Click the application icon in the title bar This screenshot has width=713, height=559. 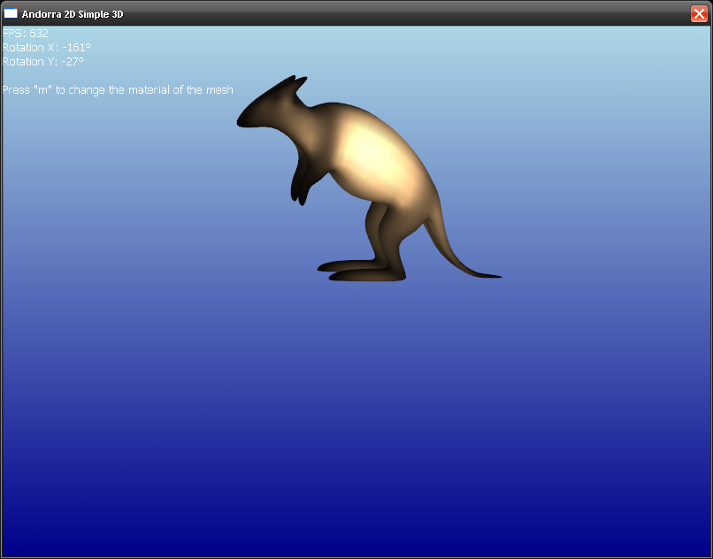click(x=11, y=13)
